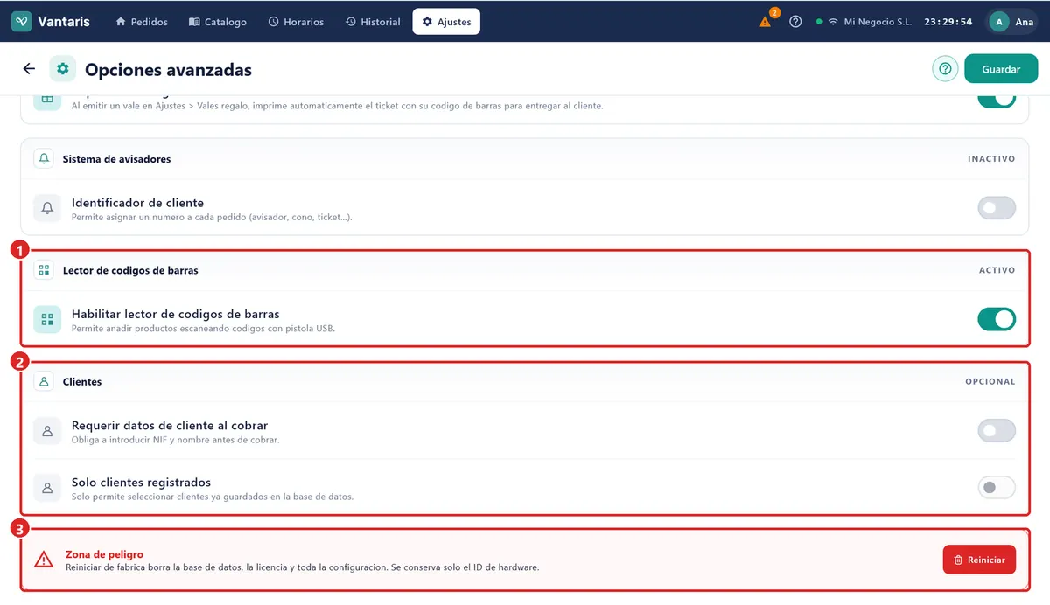Click the barcode icon in Lector de codigos header
Viewport: 1050px width, 605px height.
pyautogui.click(x=44, y=270)
